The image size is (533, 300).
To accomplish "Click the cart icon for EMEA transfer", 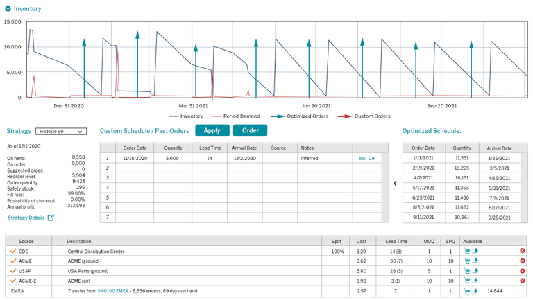I will (x=467, y=291).
